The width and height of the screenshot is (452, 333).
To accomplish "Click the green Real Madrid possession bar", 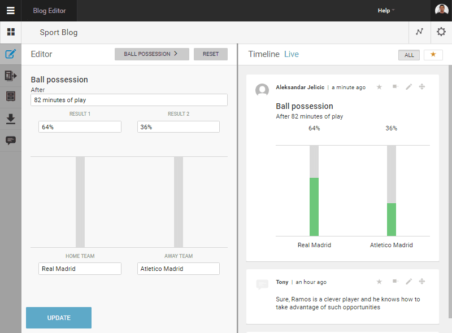I will 314,207.
